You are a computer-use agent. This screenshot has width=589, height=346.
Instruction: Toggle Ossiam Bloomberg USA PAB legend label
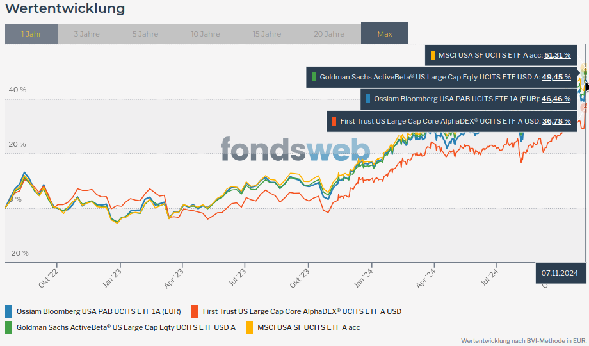point(99,311)
